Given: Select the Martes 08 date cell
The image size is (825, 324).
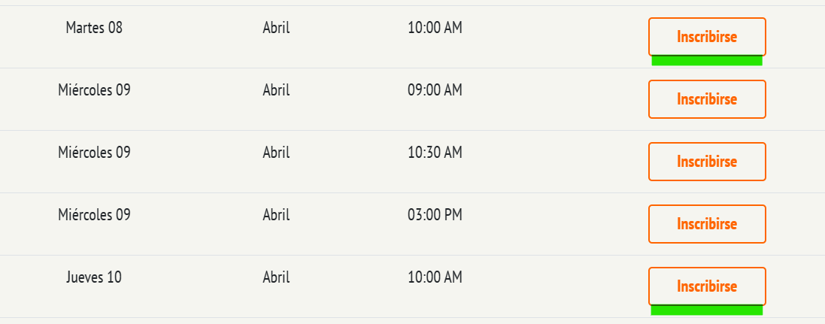Looking at the screenshot, I should [94, 28].
